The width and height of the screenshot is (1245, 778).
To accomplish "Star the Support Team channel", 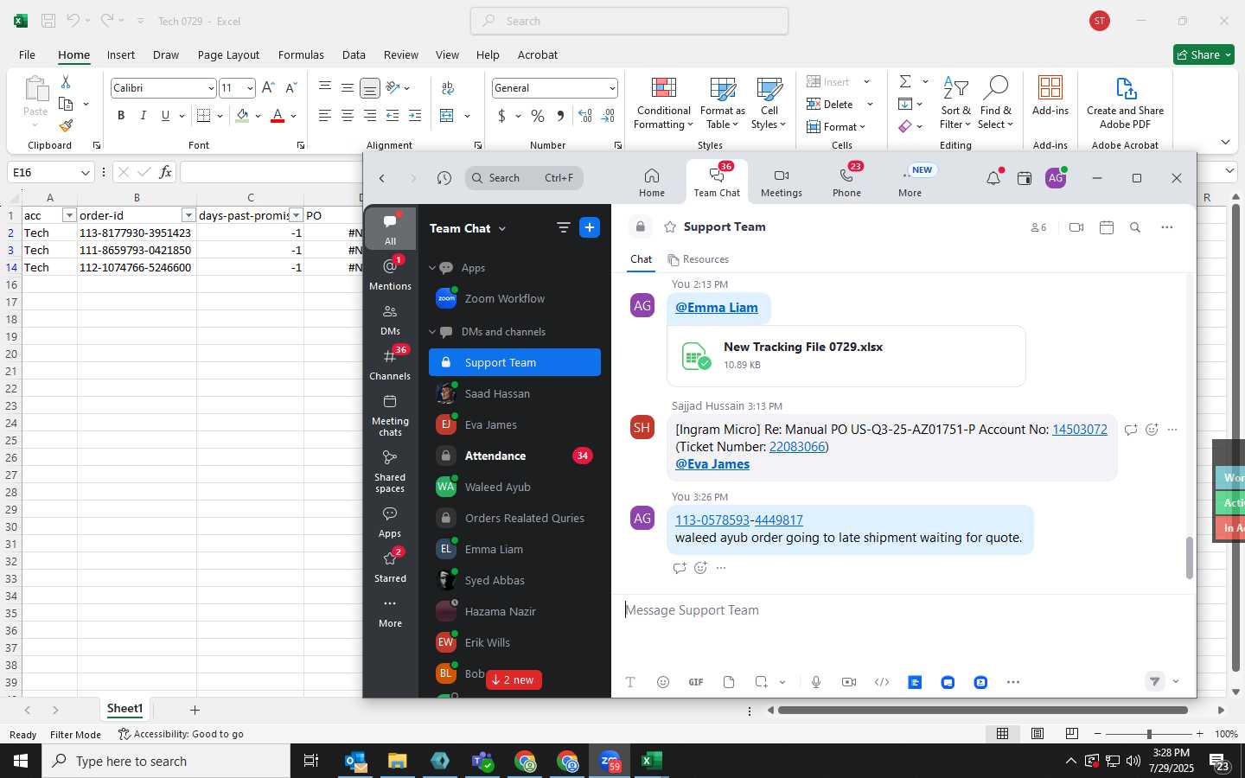I will click(670, 226).
